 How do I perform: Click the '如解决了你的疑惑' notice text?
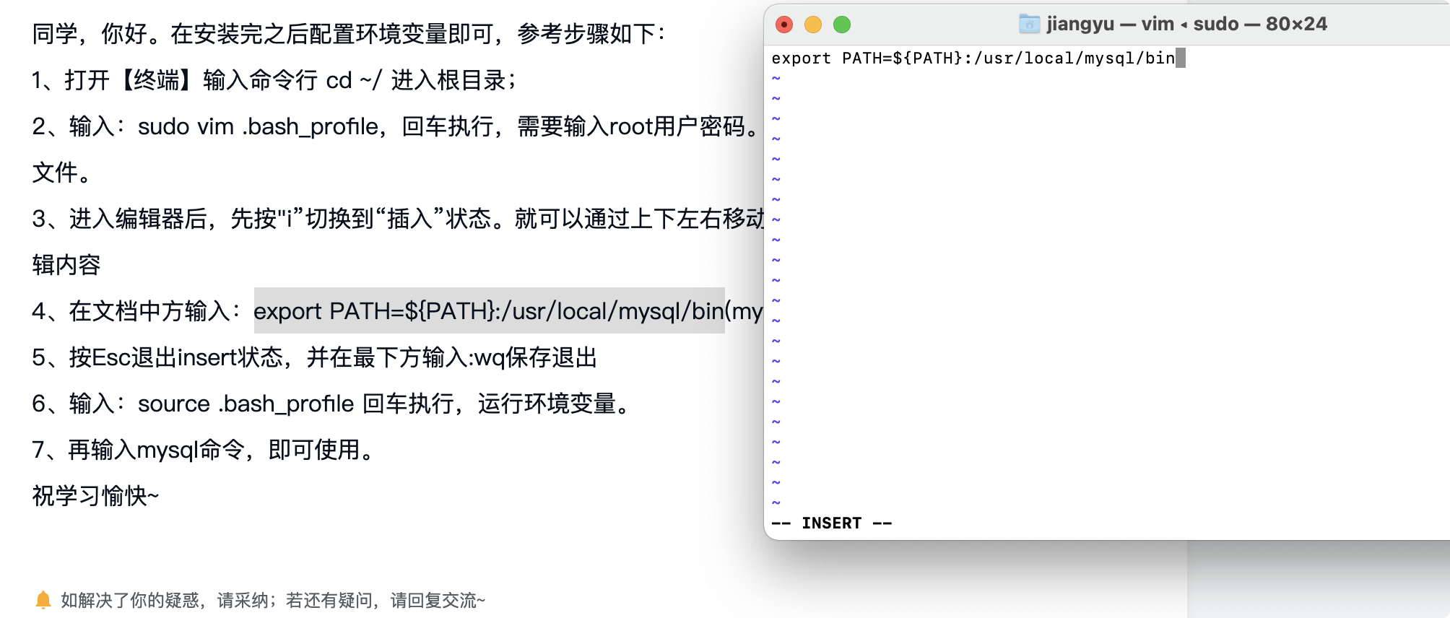(273, 600)
